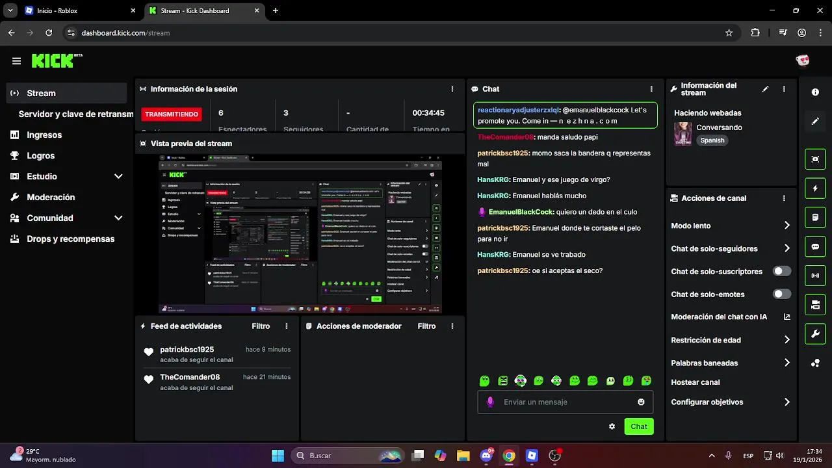Image resolution: width=832 pixels, height=468 pixels.
Task: Click username patrickbsc1925 in activity feed
Action: click(187, 350)
